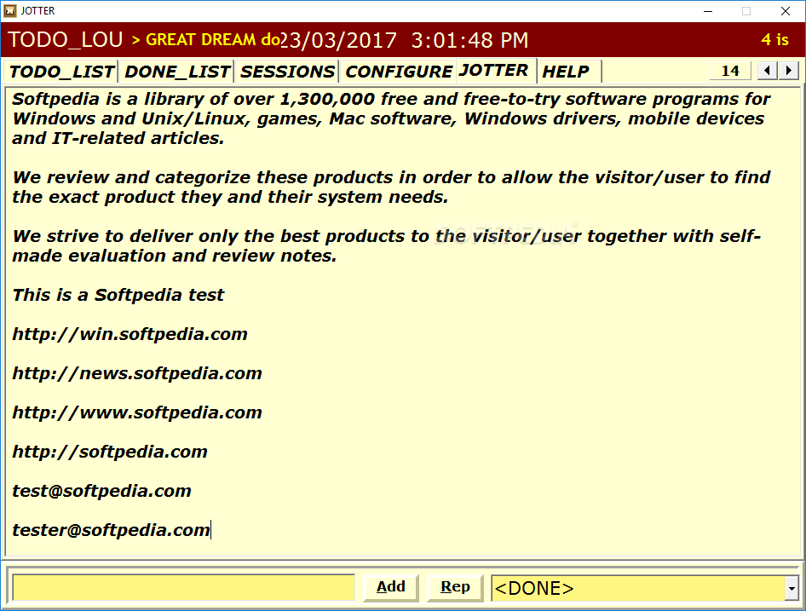Open the TODO_LIST tab
Screen dimensions: 806x611
61,72
